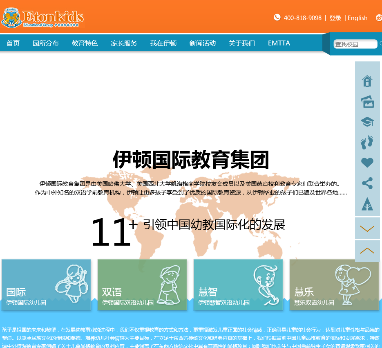Open EMTTA menu item

279,43
